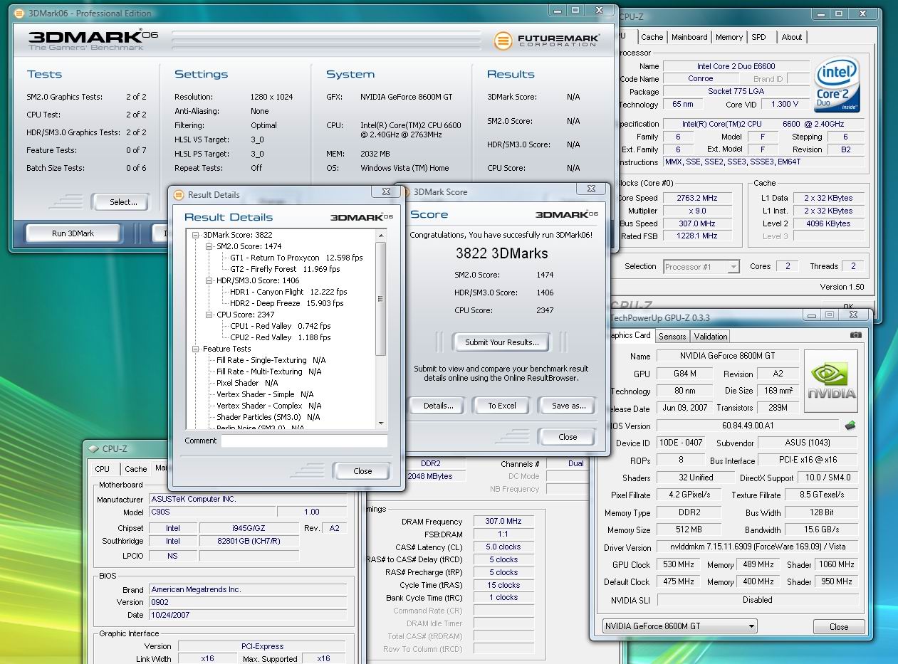Click the 3DMark06 logo in main window

pos(93,40)
